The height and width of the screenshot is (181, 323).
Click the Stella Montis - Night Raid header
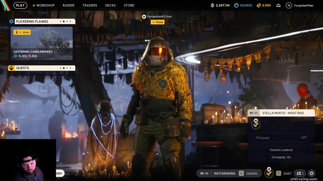(x=281, y=113)
